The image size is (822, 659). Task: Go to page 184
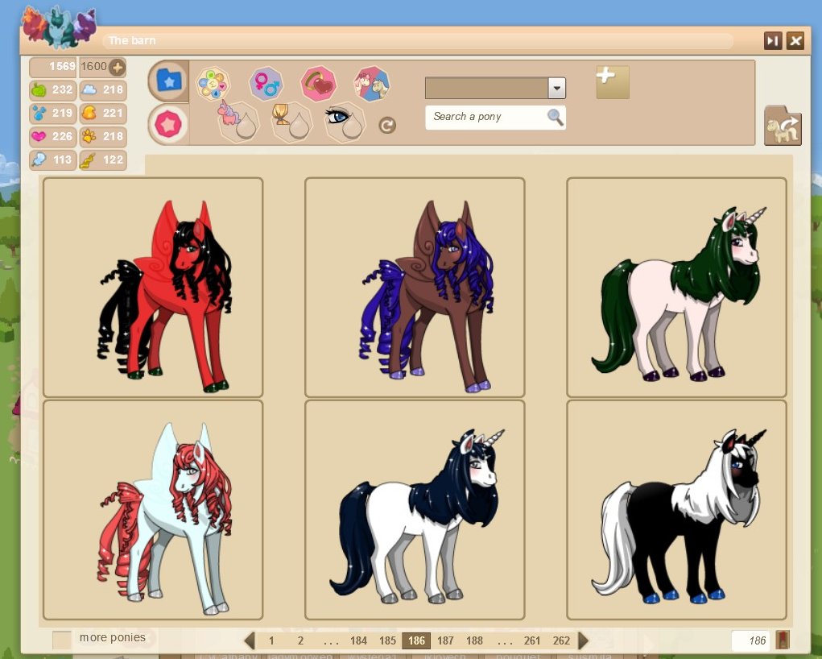coord(358,640)
